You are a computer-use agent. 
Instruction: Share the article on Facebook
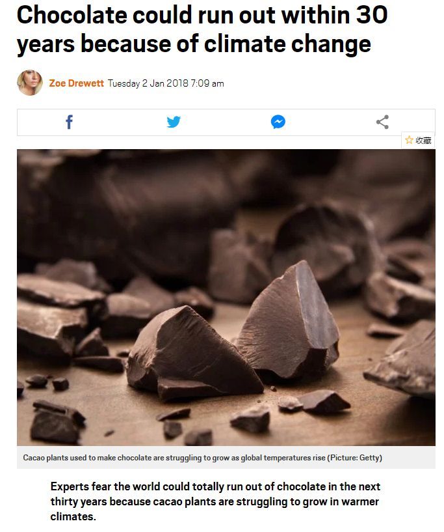[70, 122]
